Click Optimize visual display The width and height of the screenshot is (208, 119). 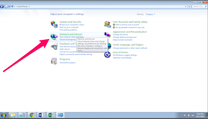[x=122, y=58]
